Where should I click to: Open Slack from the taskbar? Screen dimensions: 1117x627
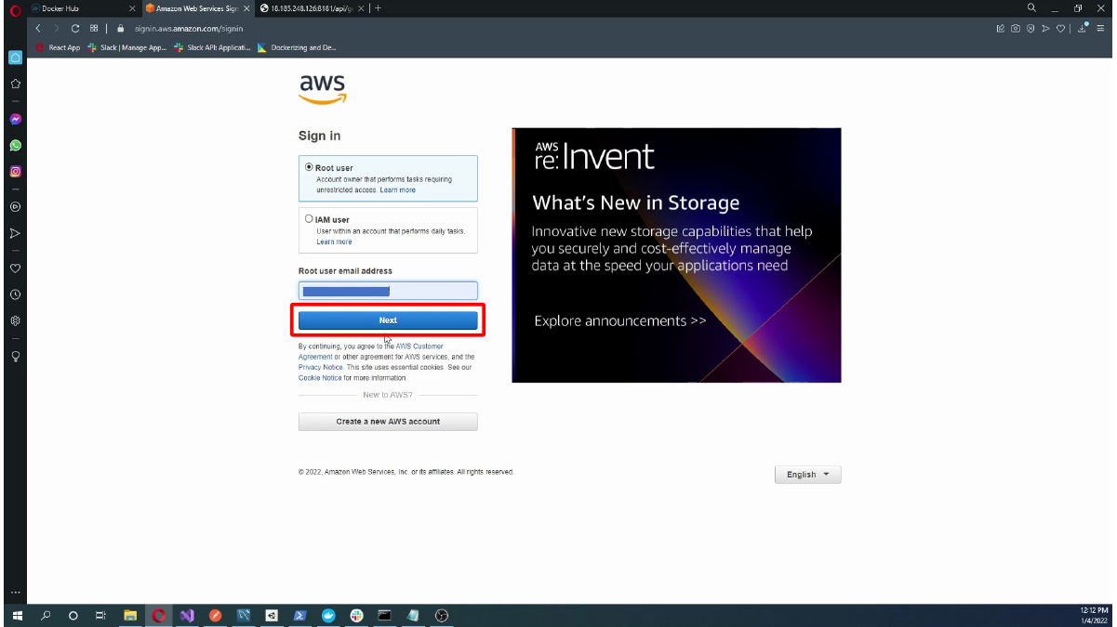point(356,615)
